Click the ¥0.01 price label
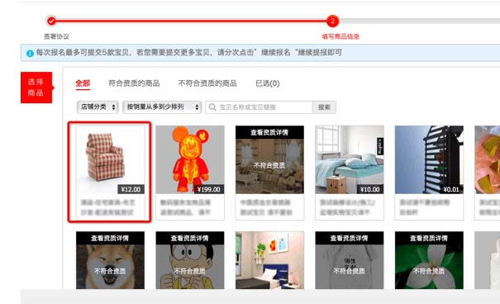This screenshot has height=304, width=500. pyautogui.click(x=451, y=189)
